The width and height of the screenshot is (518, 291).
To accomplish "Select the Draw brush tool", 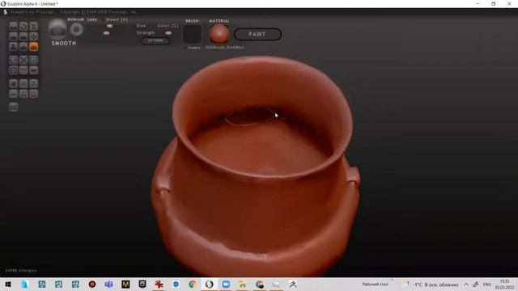I will pos(13,36).
